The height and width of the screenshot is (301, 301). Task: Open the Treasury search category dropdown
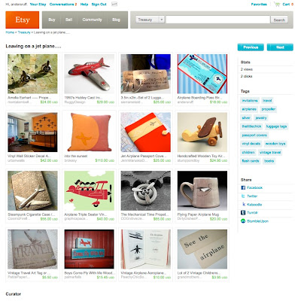(150, 20)
